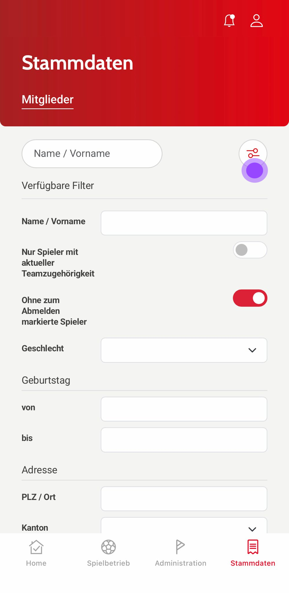The height and width of the screenshot is (593, 289).
Task: Open Spielbetrieb soccer ball icon
Action: 108,547
